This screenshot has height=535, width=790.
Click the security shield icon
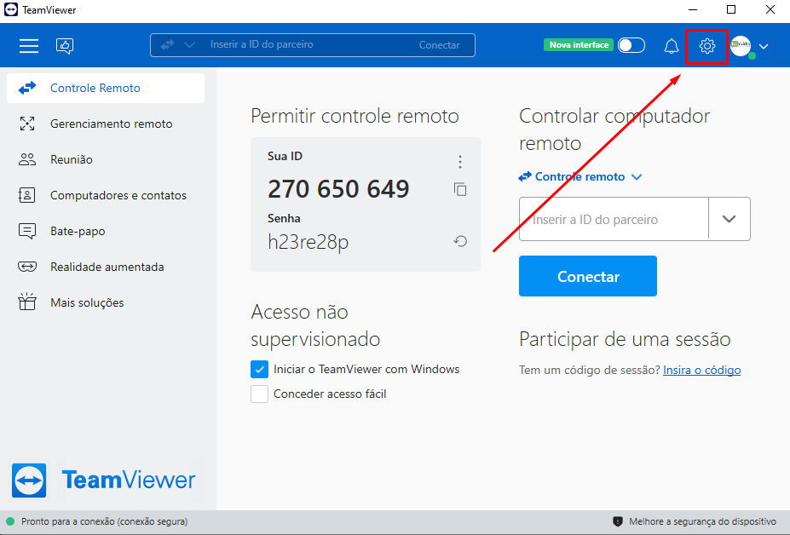click(x=618, y=521)
